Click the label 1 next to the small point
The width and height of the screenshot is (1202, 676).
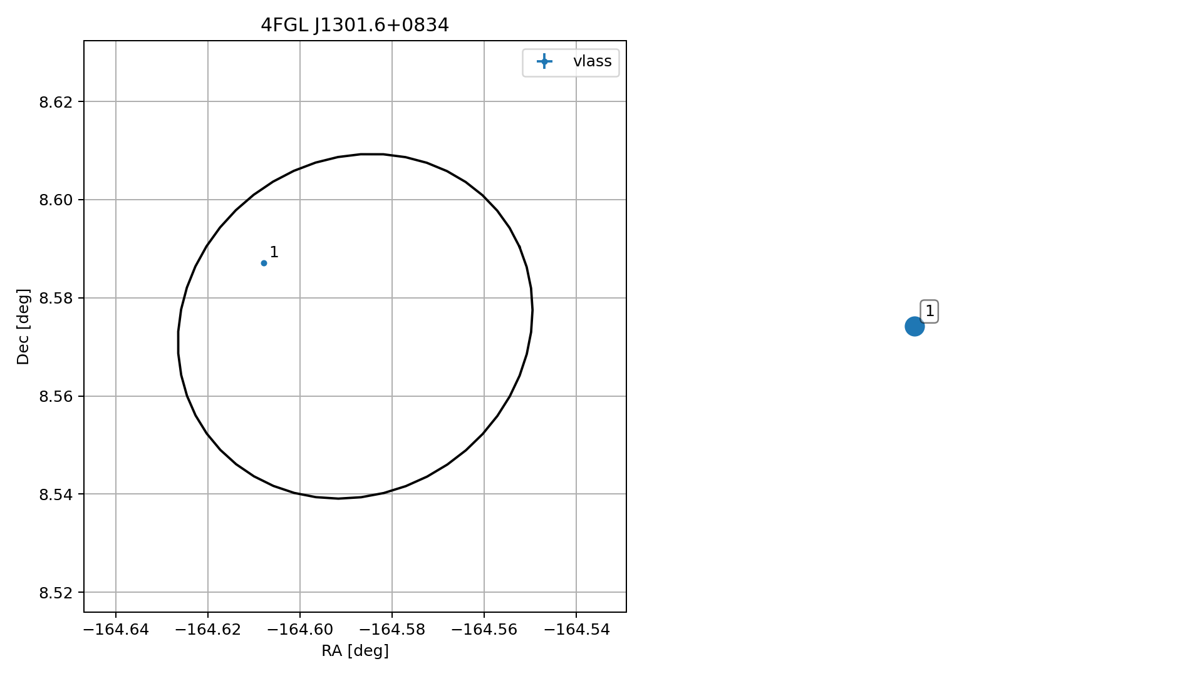click(x=274, y=252)
